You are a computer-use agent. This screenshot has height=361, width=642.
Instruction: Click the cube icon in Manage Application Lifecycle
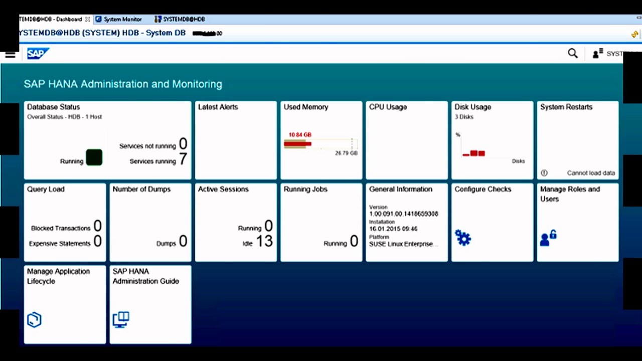pyautogui.click(x=34, y=320)
